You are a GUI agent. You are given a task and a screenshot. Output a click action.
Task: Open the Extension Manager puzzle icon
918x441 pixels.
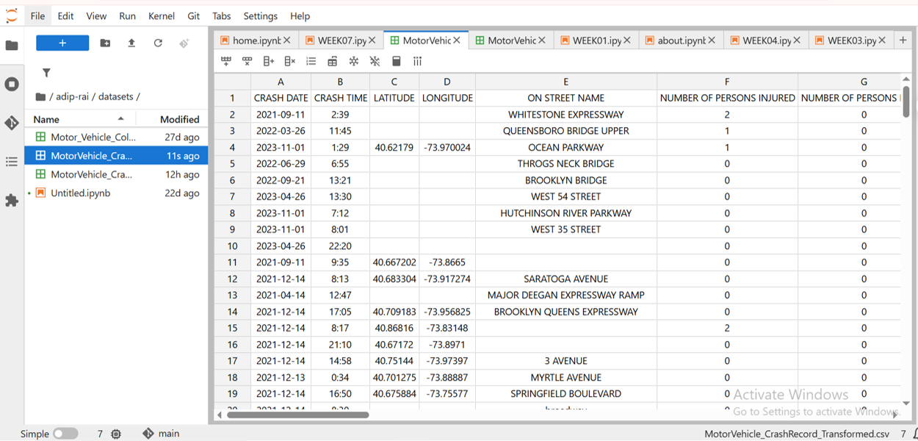point(12,200)
